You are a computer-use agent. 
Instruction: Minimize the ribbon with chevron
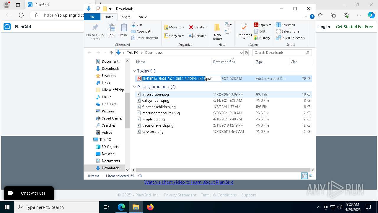pos(306,17)
